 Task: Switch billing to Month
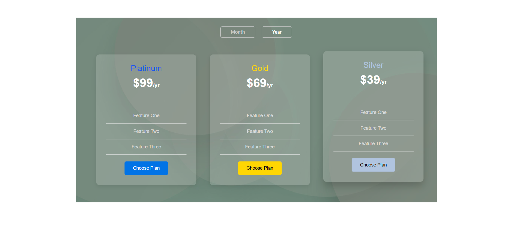(238, 32)
